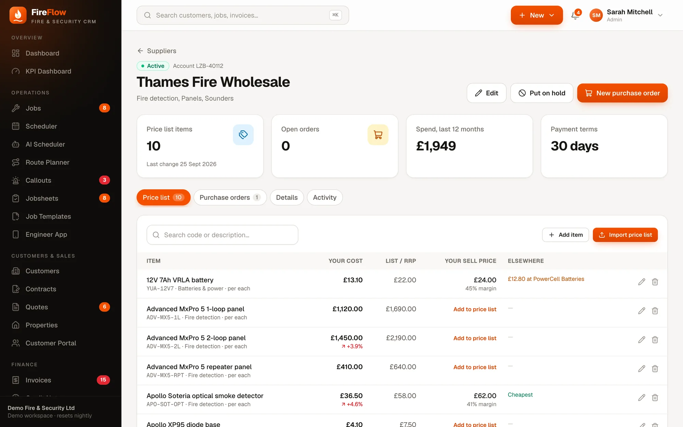Image resolution: width=683 pixels, height=427 pixels.
Task: Open the New dropdown button
Action: 536,15
